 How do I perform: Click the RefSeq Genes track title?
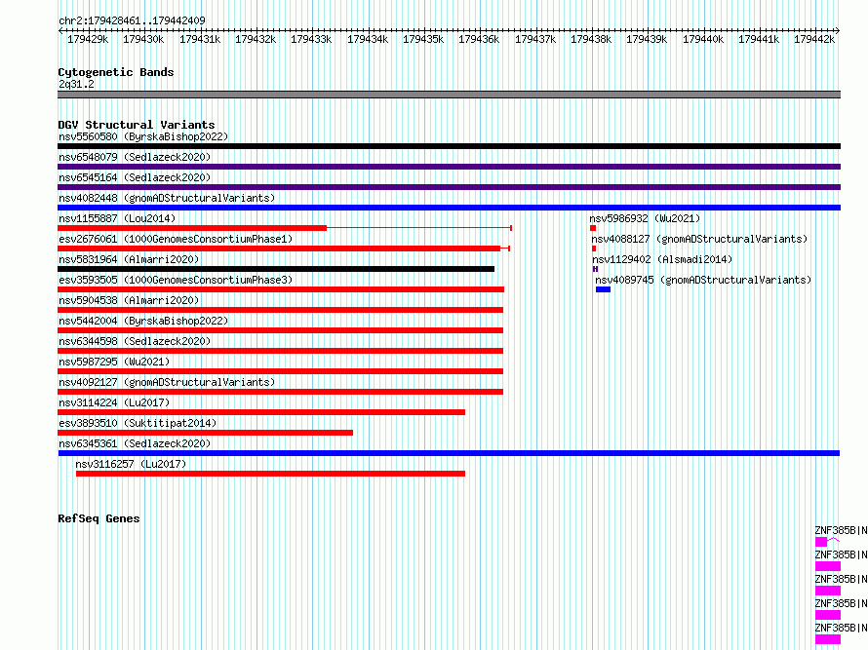click(99, 518)
